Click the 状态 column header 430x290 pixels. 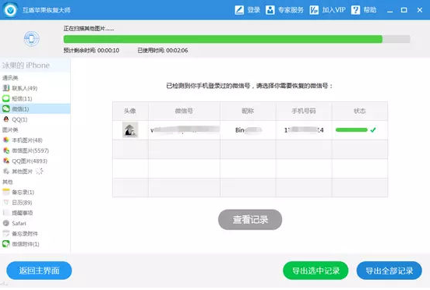click(x=360, y=111)
